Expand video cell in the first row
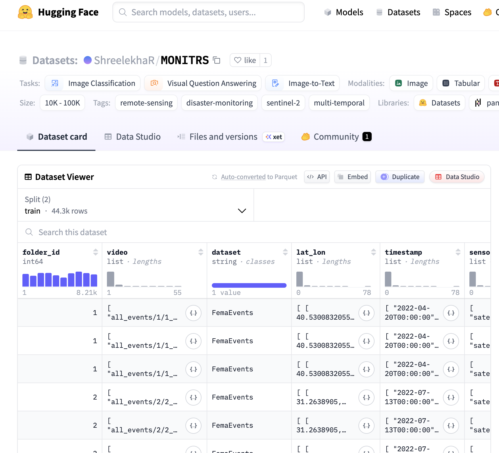The height and width of the screenshot is (453, 499). [193, 313]
